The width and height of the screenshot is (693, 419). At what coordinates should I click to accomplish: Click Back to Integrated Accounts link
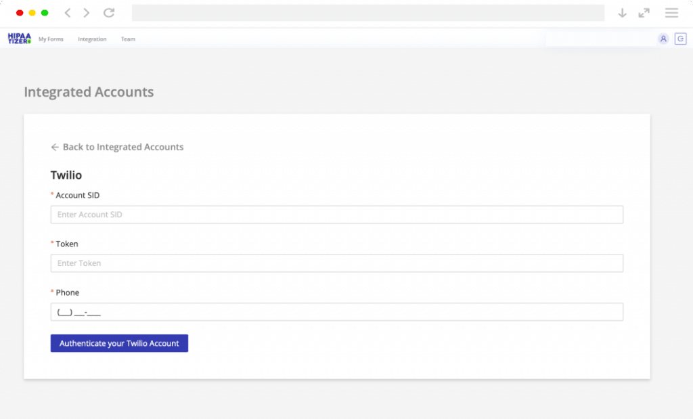[x=124, y=147]
